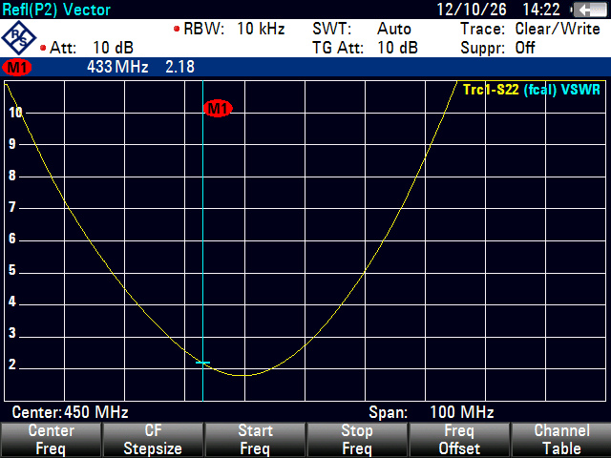The image size is (611, 458).
Task: Click the Center: 450 MHz readout
Action: (x=70, y=412)
